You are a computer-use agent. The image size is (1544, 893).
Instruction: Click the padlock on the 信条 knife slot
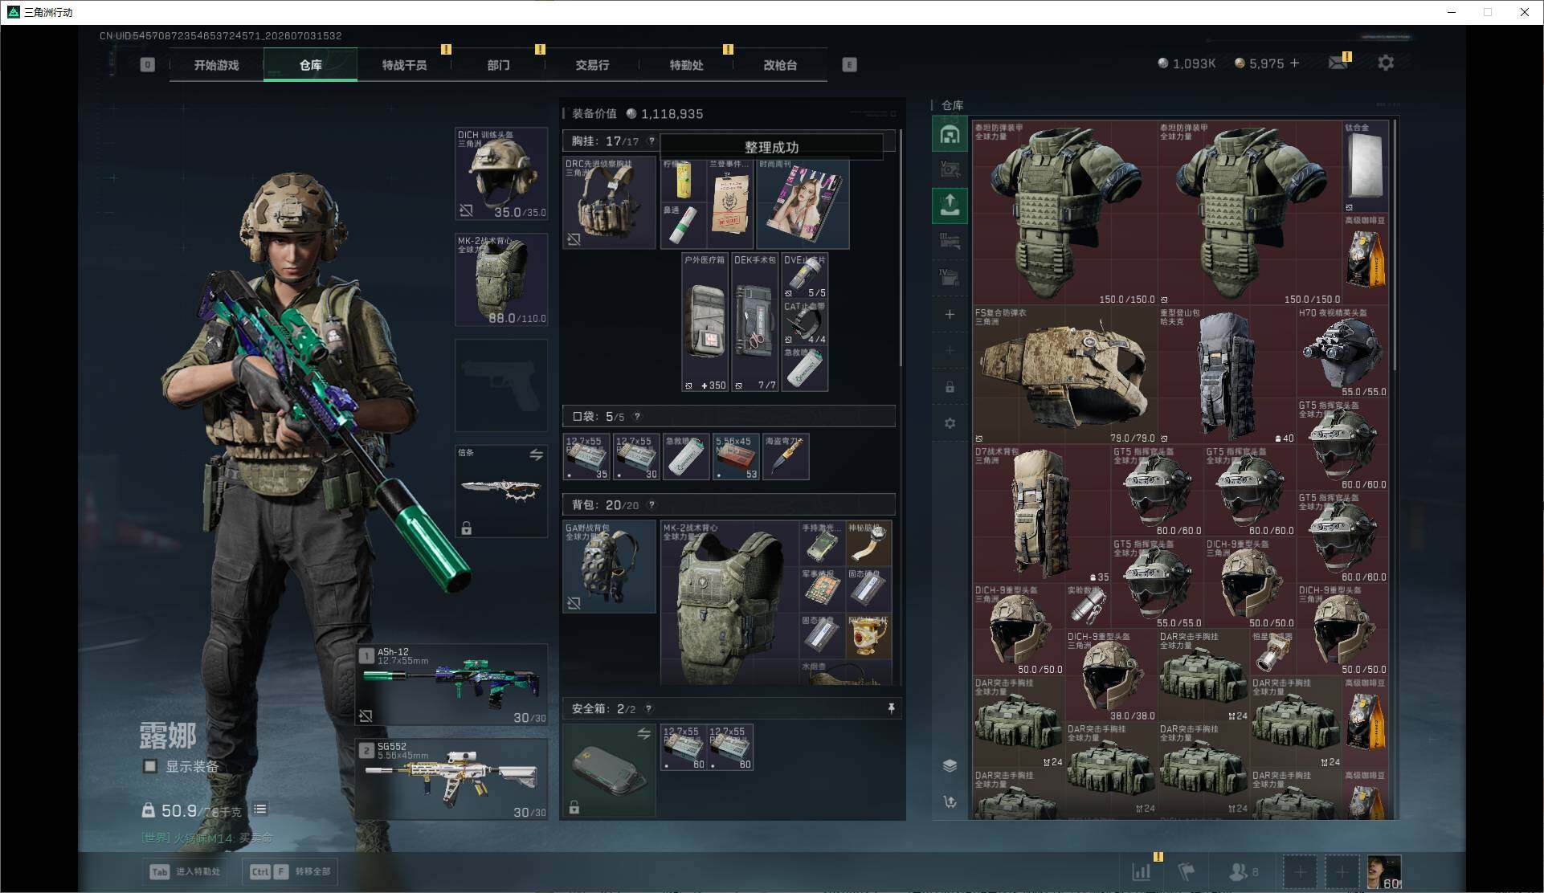click(x=466, y=528)
